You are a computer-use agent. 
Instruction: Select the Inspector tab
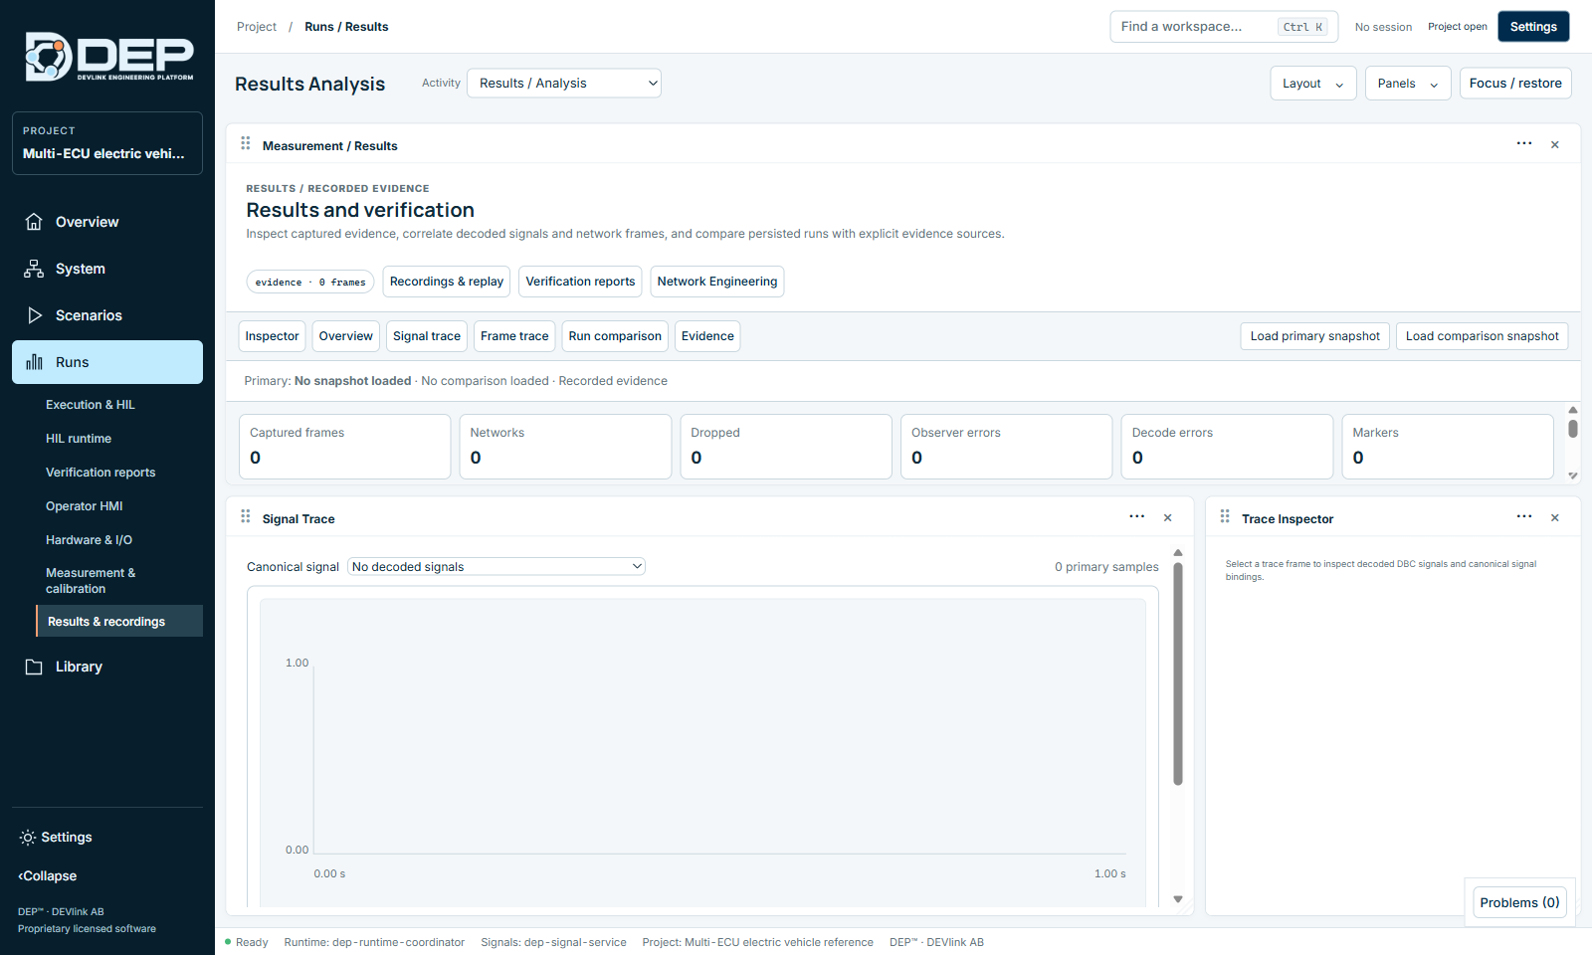(273, 336)
